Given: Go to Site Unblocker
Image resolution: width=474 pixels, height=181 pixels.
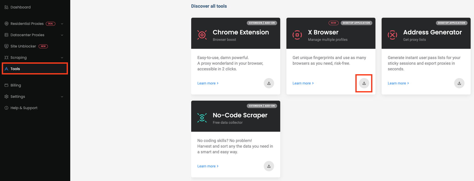Looking at the screenshot, I should click(x=23, y=46).
